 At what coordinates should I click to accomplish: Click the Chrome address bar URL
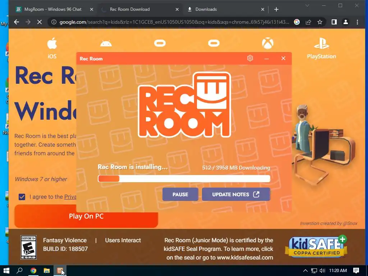(174, 22)
